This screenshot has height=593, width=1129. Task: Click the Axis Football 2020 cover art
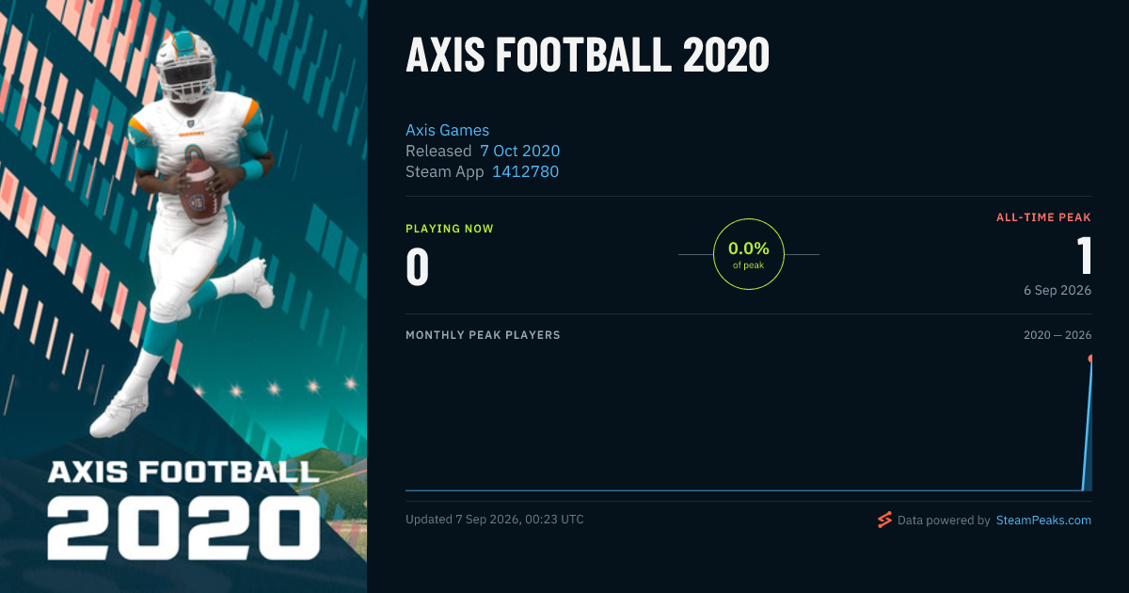pyautogui.click(x=183, y=296)
